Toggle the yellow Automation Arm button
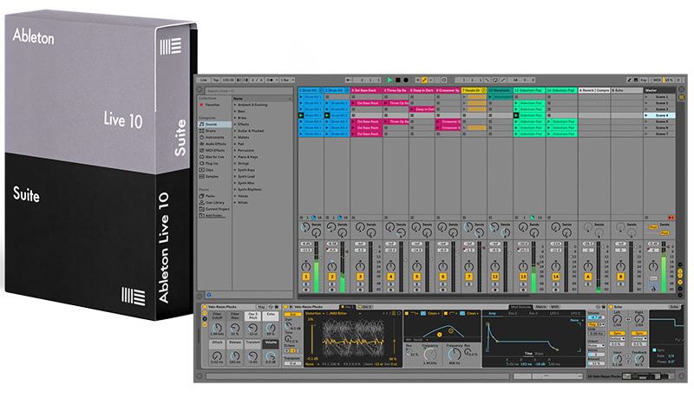694x398 pixels. coord(424,80)
